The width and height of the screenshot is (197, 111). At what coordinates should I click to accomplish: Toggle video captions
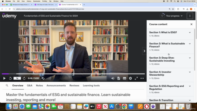124,78
